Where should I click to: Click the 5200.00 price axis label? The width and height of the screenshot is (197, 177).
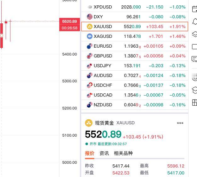(70, 108)
